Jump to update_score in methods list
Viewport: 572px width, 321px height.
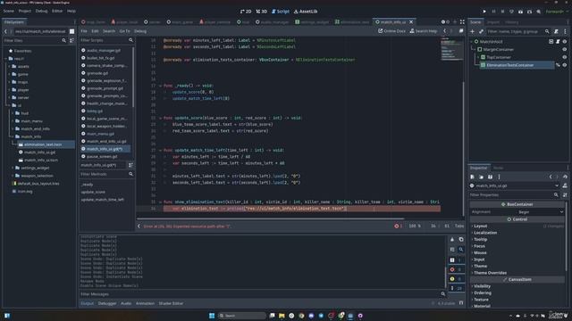pyautogui.click(x=93, y=192)
